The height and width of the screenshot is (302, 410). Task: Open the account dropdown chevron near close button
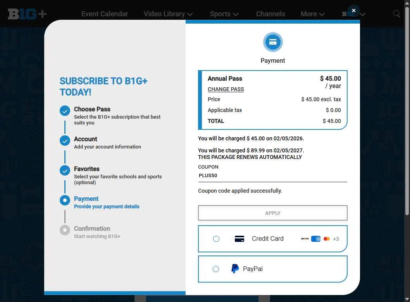362,14
